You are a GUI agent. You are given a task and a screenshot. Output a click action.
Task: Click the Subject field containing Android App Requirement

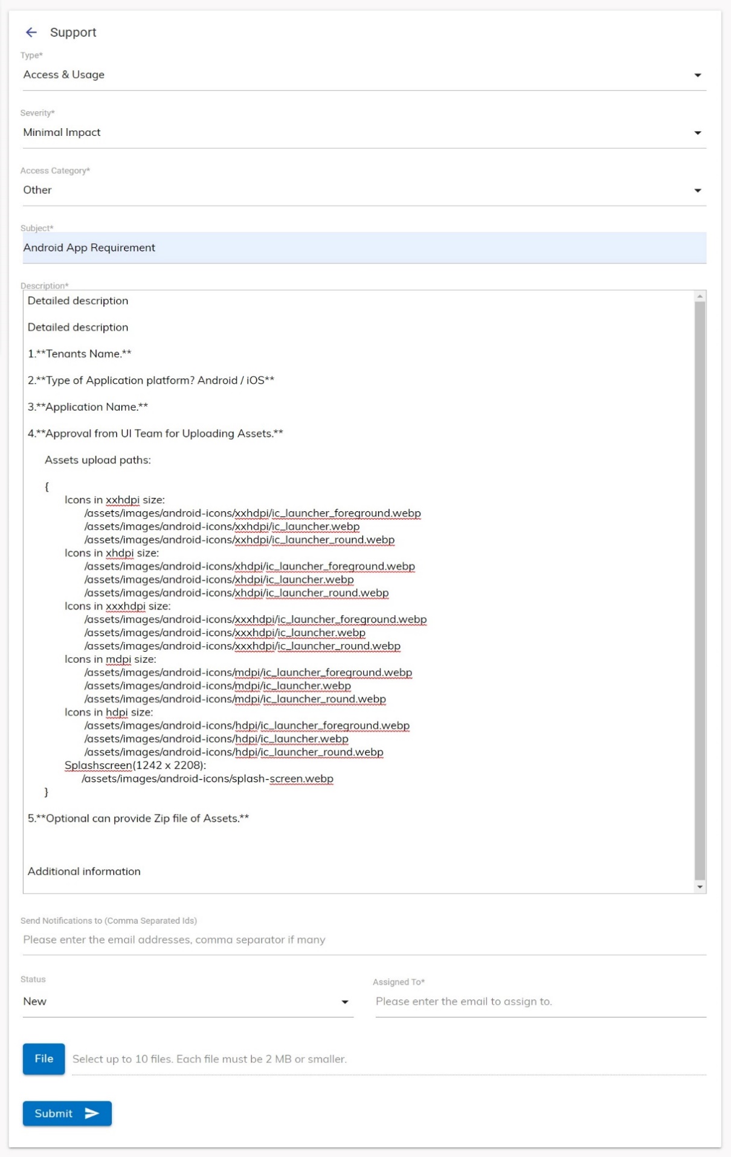click(x=364, y=248)
